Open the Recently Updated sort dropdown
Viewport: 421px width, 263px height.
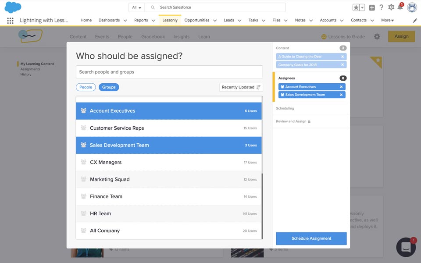241,87
